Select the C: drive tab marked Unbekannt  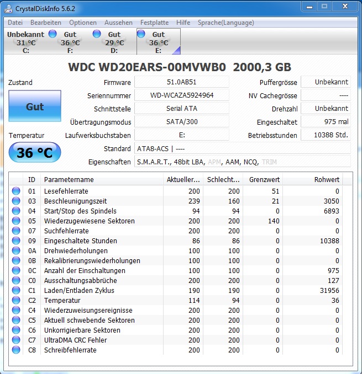(x=26, y=42)
